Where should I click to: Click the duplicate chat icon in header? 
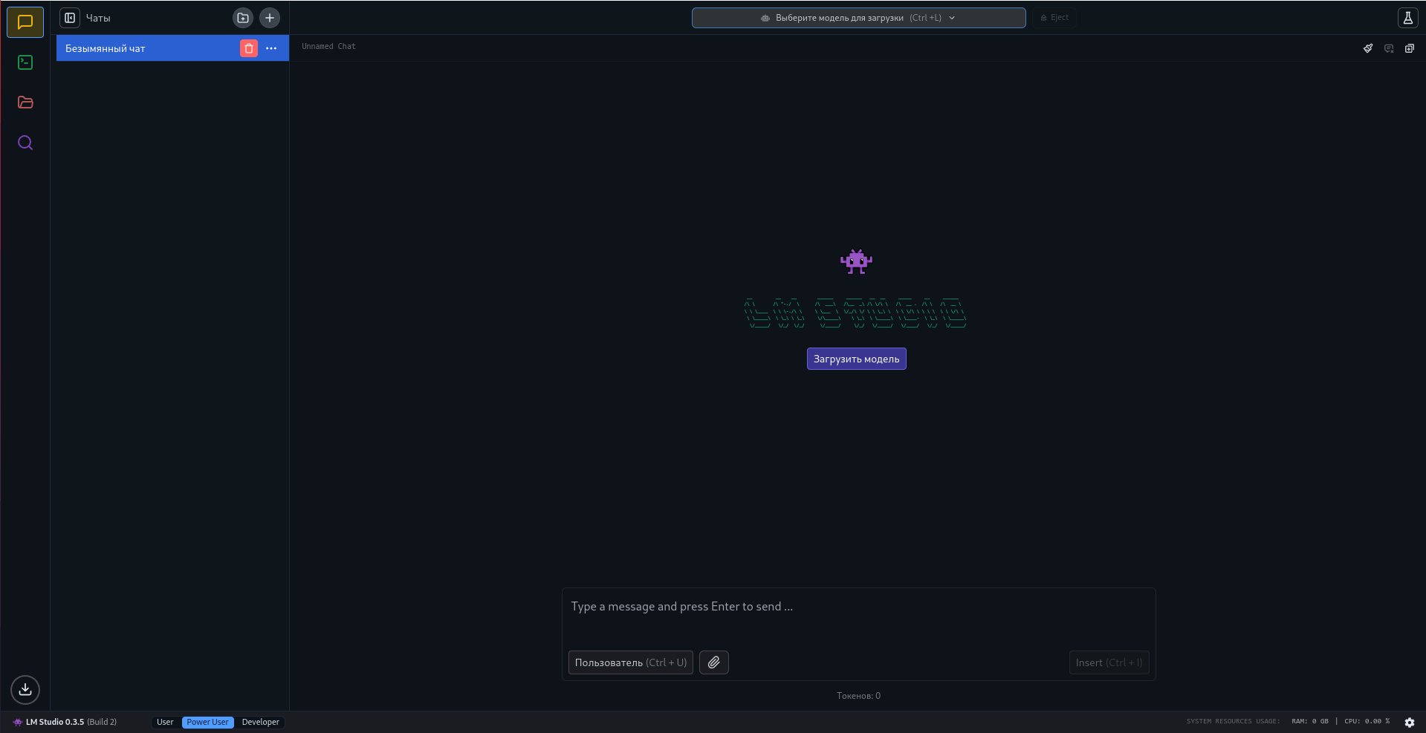[x=1410, y=48]
